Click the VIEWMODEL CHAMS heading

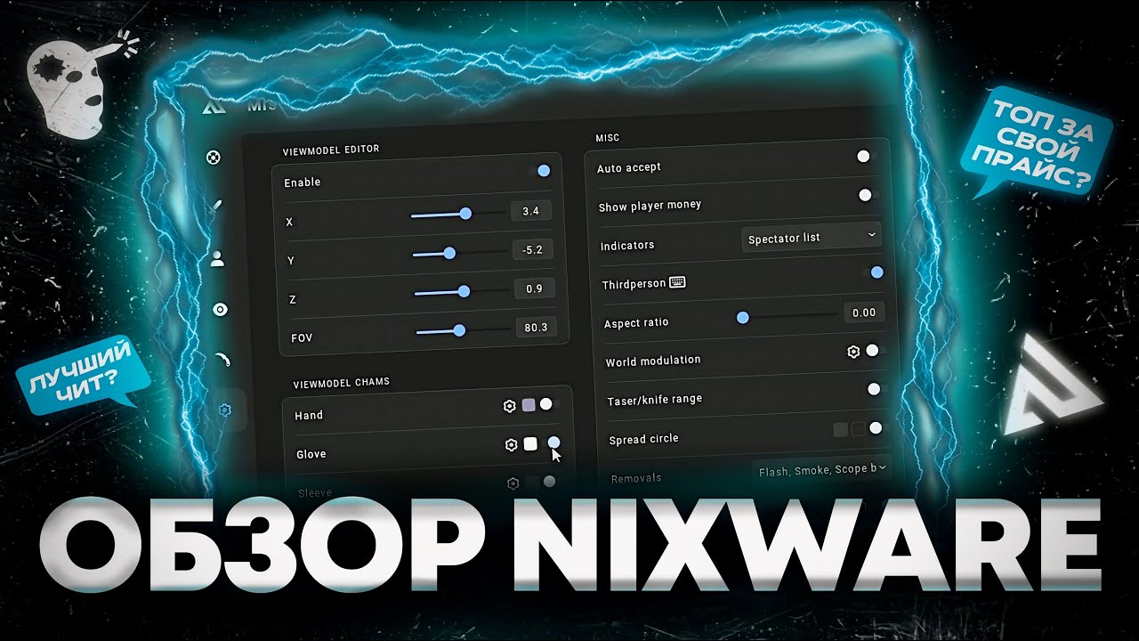342,383
